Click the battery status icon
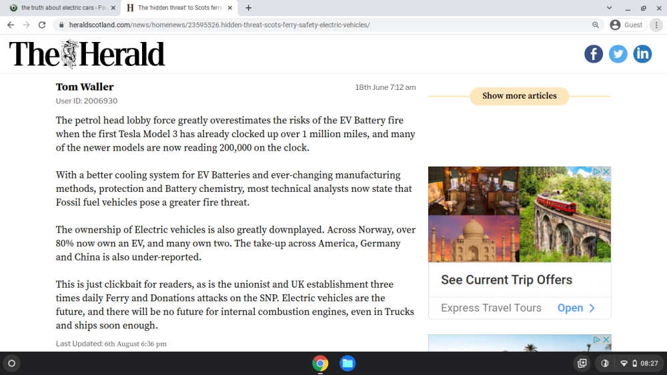The height and width of the screenshot is (375, 667). [x=635, y=364]
